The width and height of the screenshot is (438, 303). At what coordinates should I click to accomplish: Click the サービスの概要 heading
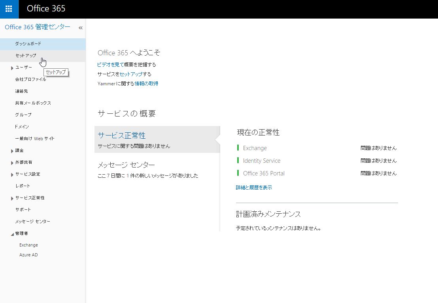coord(126,113)
